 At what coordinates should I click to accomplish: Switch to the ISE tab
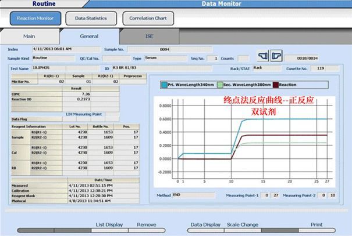tap(150, 36)
